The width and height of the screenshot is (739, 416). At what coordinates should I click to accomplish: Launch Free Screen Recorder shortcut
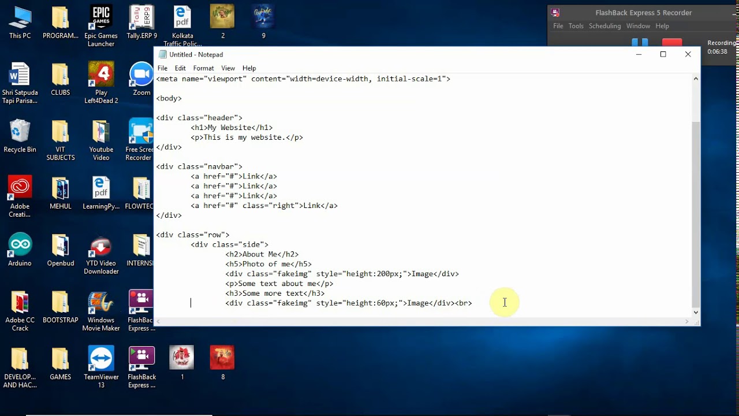pos(139,141)
